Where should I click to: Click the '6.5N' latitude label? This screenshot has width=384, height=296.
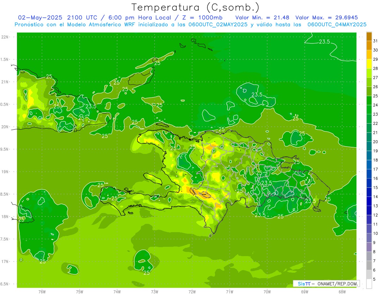4,284
